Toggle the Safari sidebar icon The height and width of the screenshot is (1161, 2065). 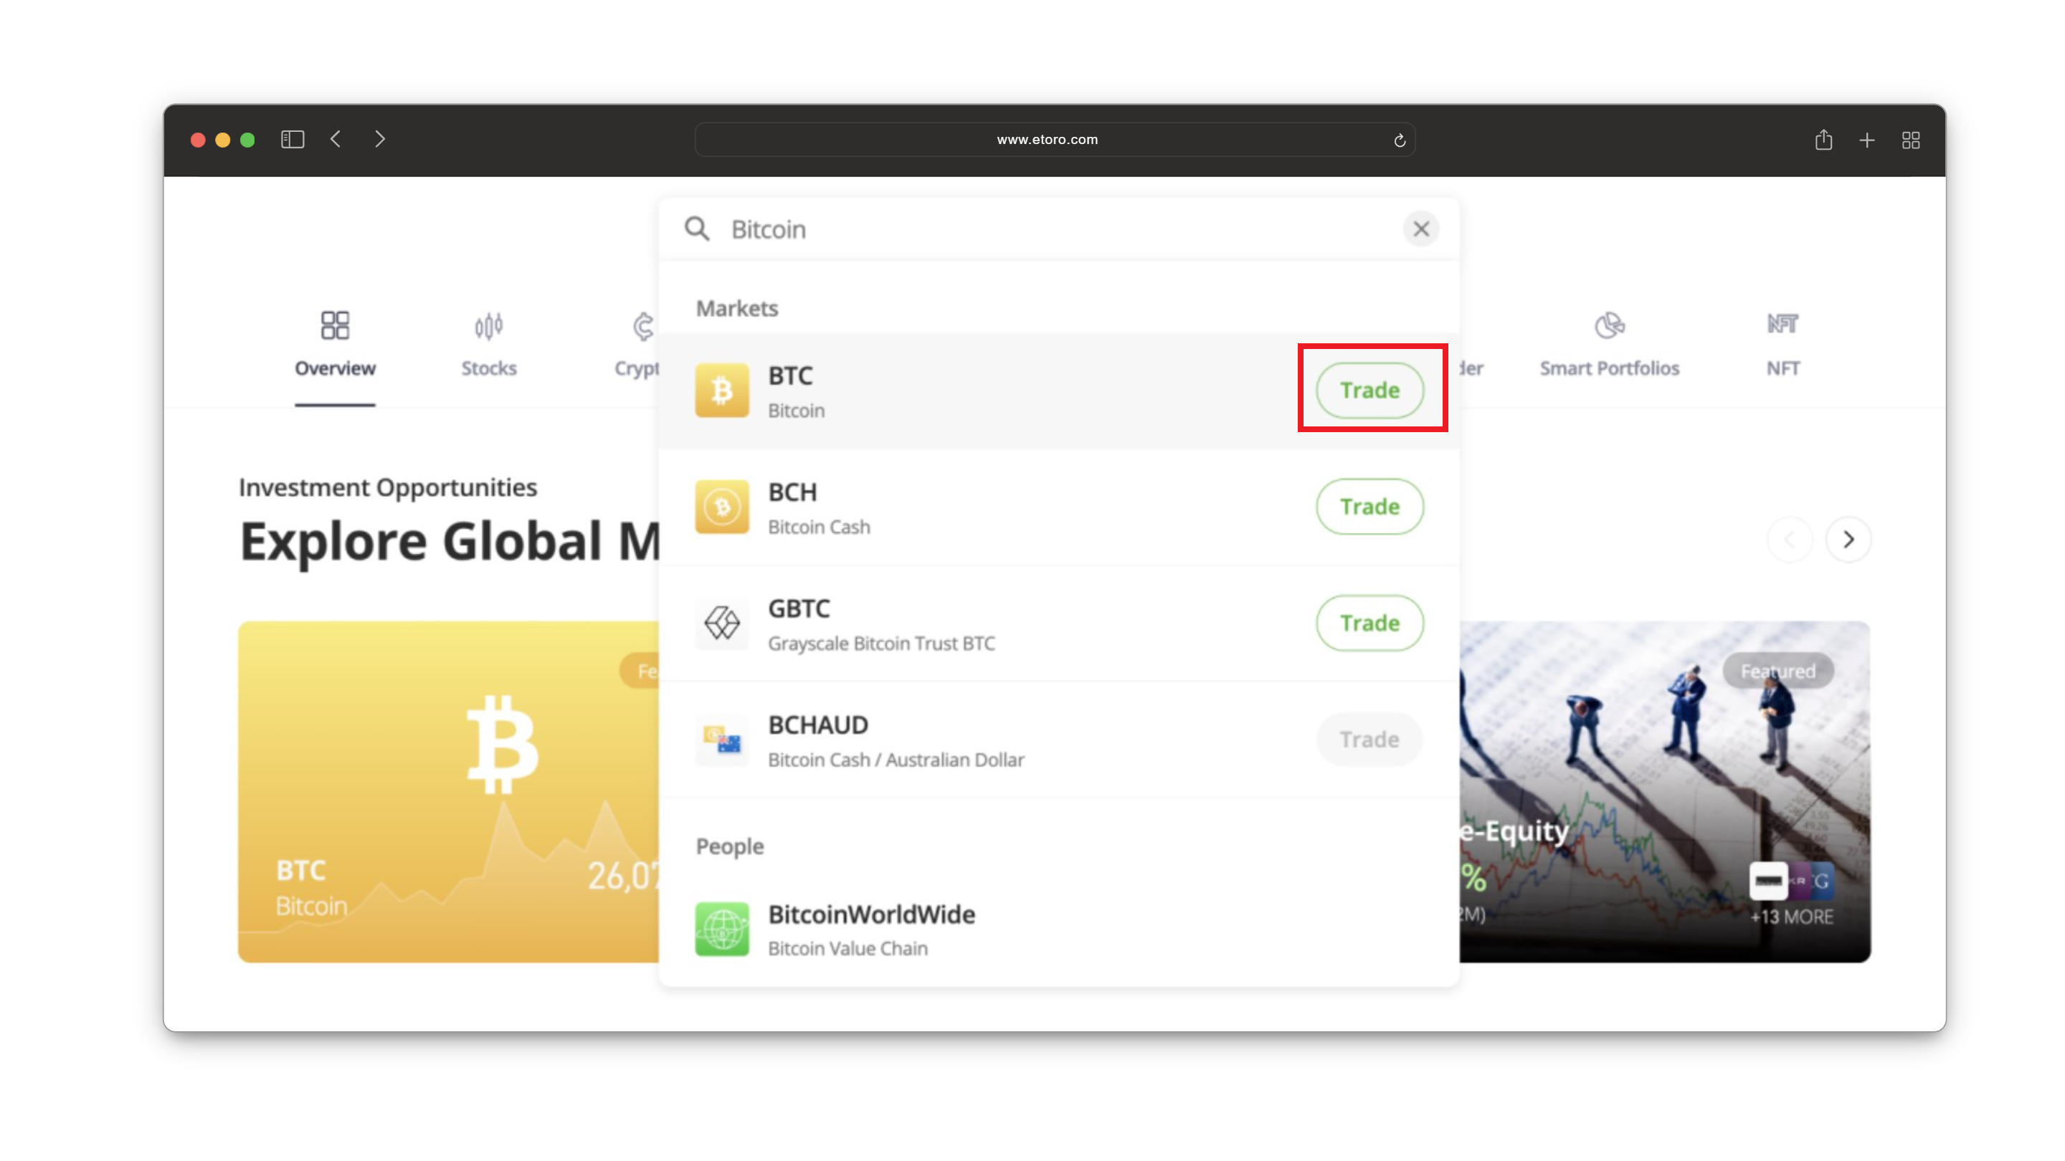pyautogui.click(x=293, y=140)
